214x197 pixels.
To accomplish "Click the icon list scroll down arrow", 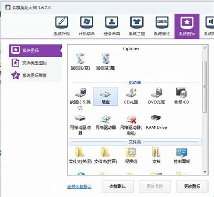I will pos(205,171).
